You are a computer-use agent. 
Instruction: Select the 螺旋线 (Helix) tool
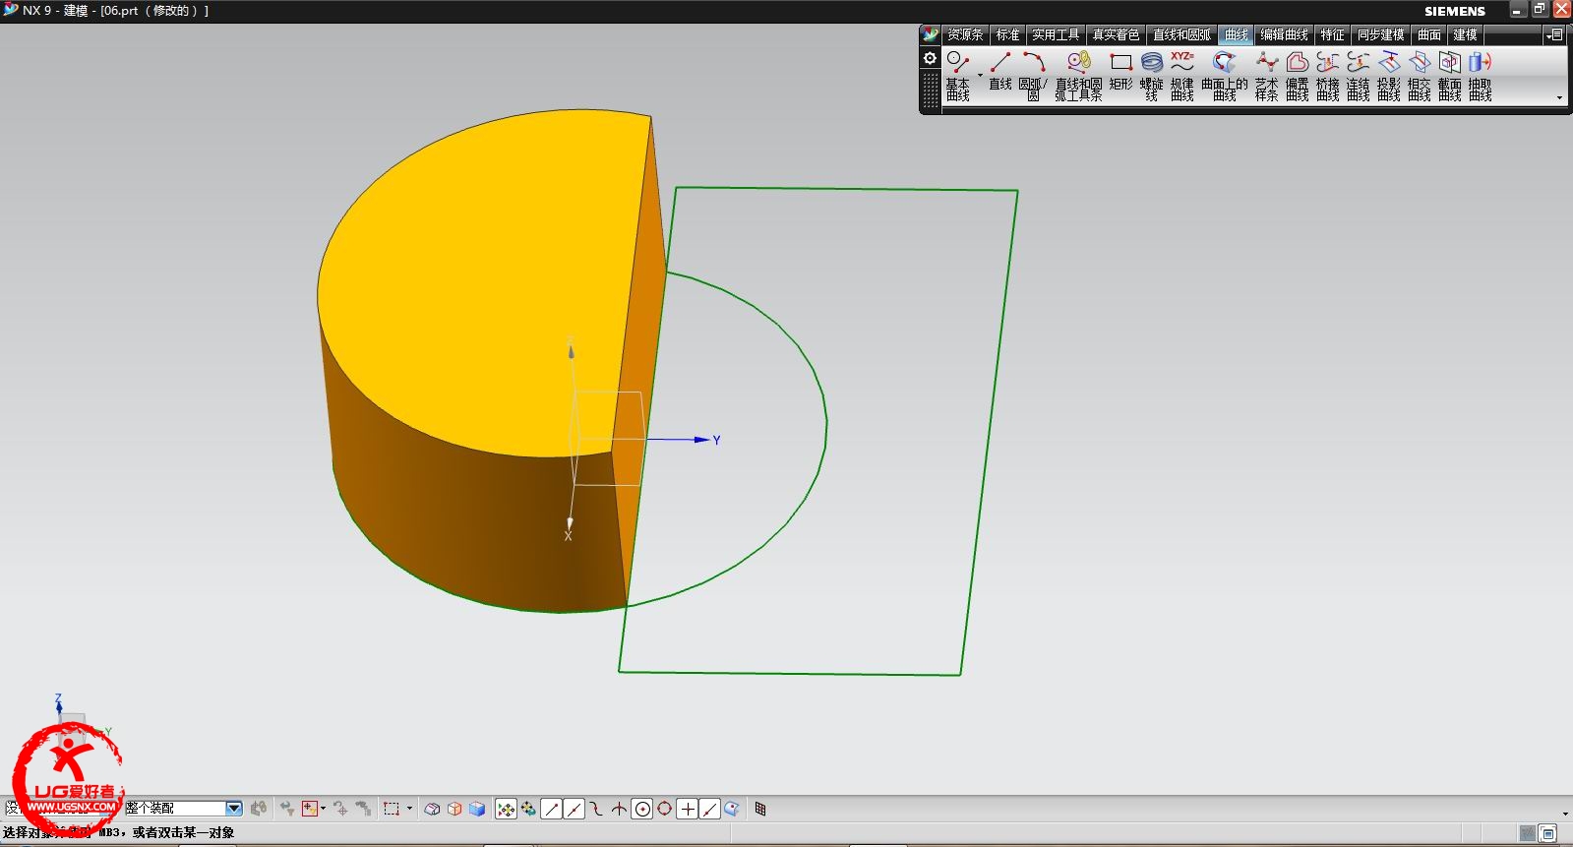[1152, 76]
